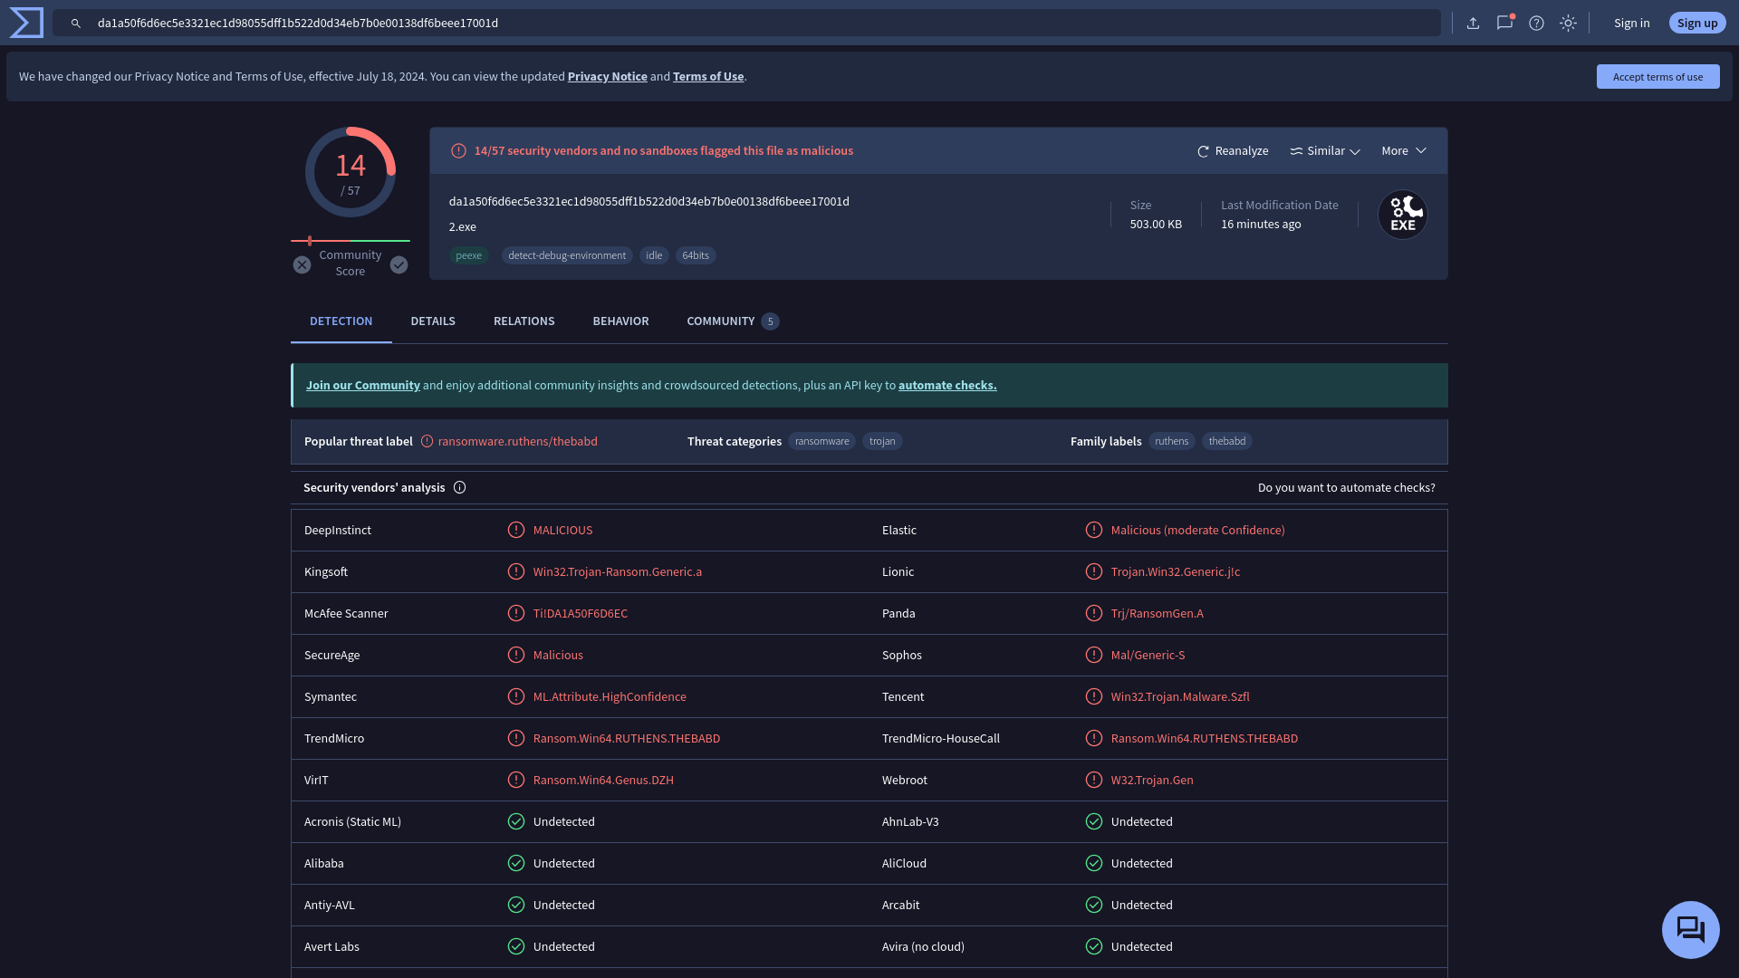Open the notifications chat icon
Viewport: 1739px width, 978px height.
point(1505,23)
